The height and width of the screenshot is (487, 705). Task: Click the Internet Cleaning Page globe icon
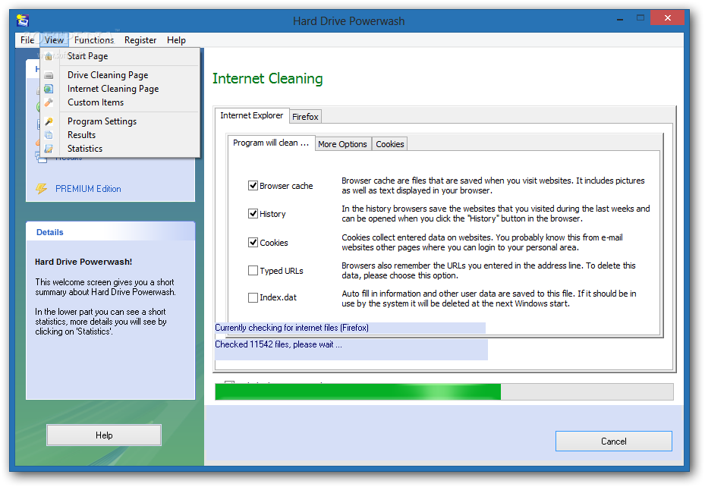[x=49, y=89]
